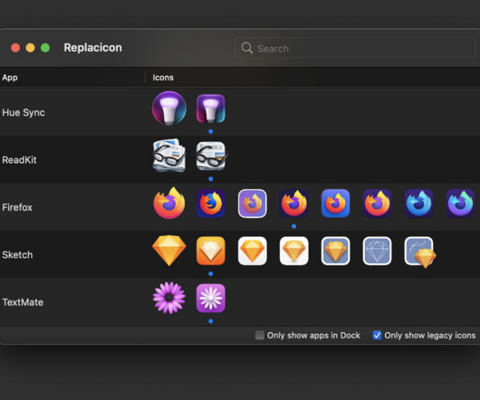Focus the Search field
The width and height of the screenshot is (480, 400).
point(355,48)
